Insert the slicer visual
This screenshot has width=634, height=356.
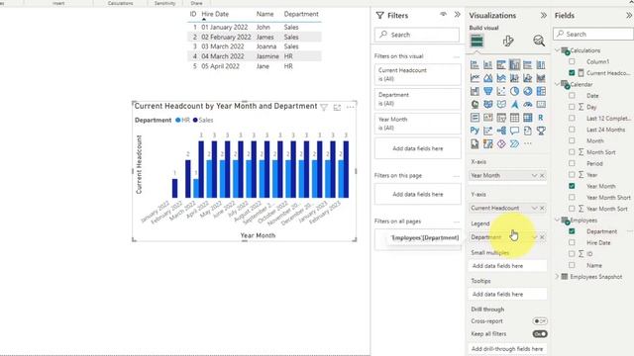pyautogui.click(x=501, y=118)
